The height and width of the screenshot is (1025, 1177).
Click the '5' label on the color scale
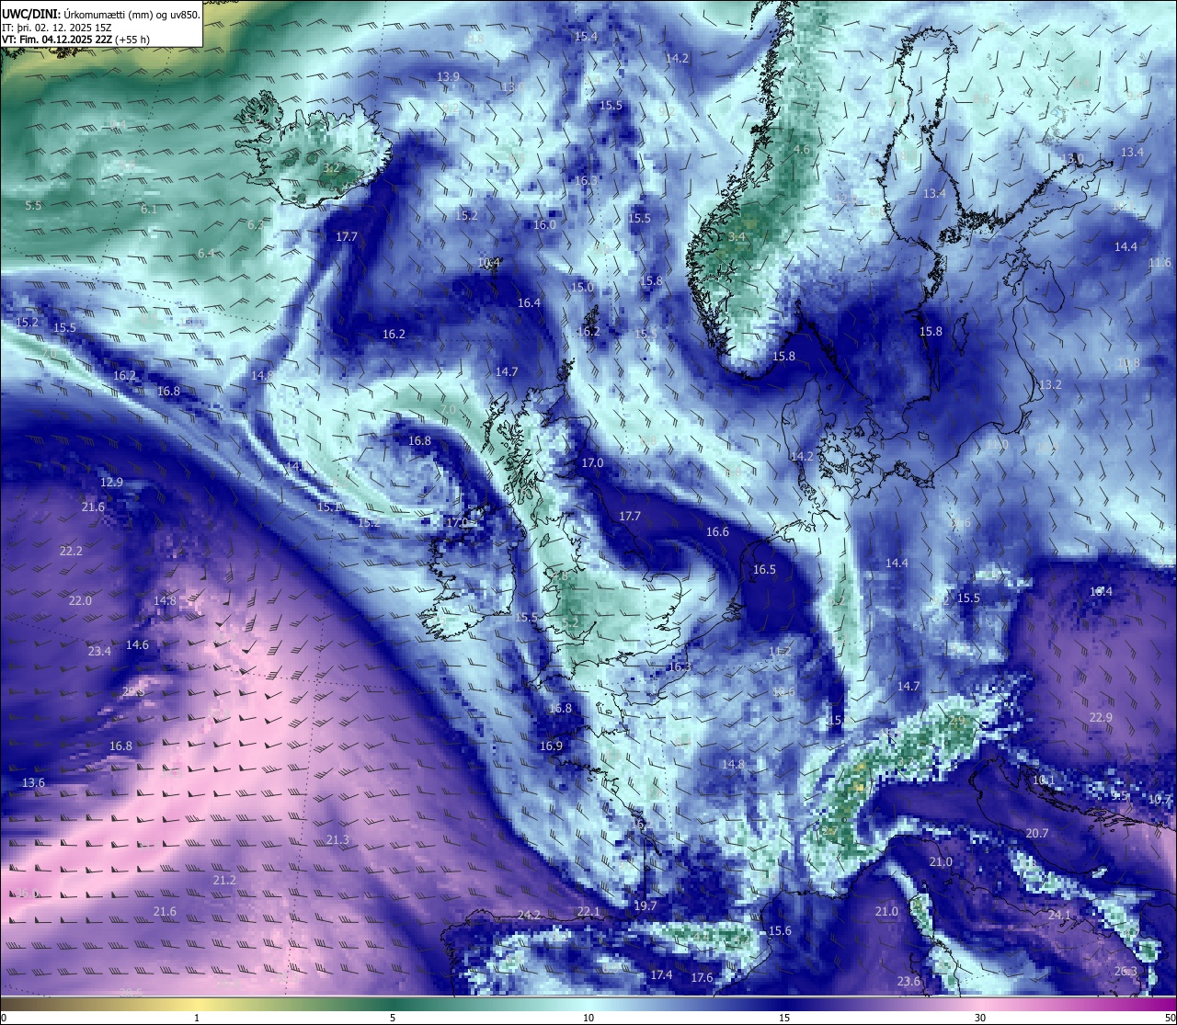coord(393,1018)
